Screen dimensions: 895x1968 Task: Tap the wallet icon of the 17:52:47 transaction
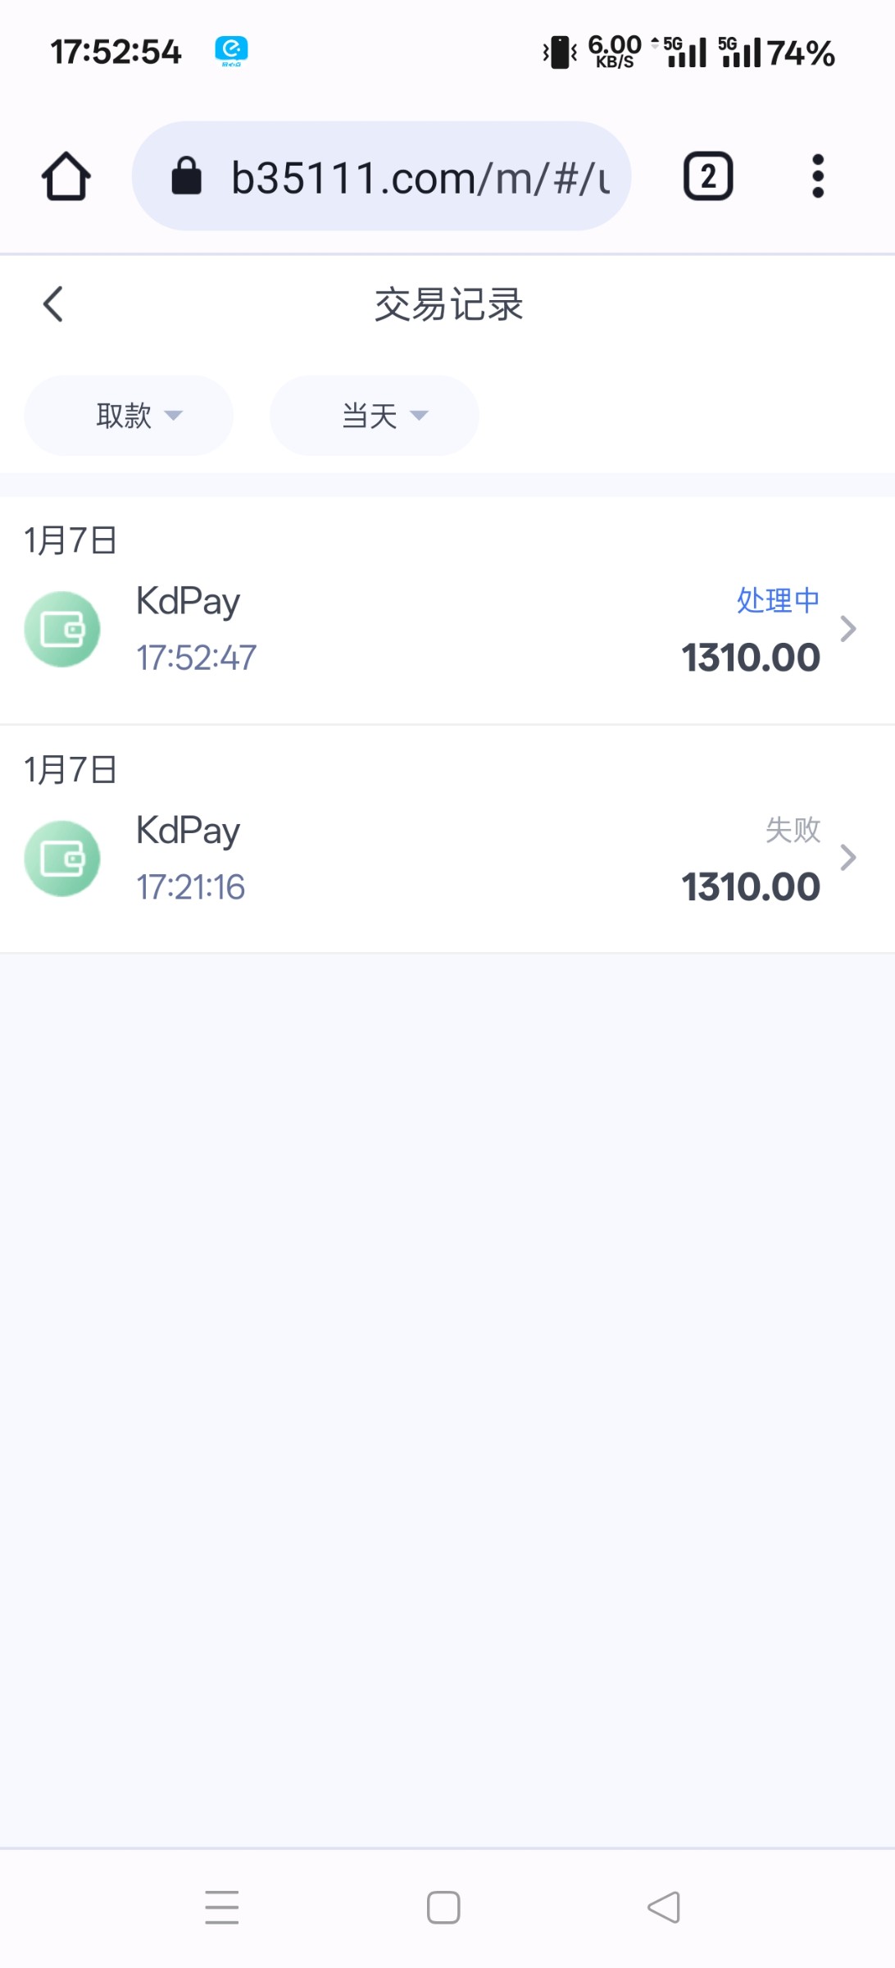(62, 629)
